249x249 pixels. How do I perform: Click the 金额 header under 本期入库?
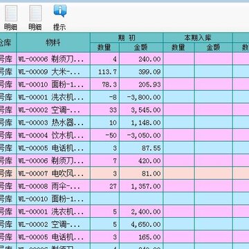tap(214, 48)
